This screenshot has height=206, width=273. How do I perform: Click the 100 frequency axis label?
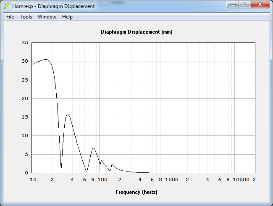pyautogui.click(x=102, y=180)
